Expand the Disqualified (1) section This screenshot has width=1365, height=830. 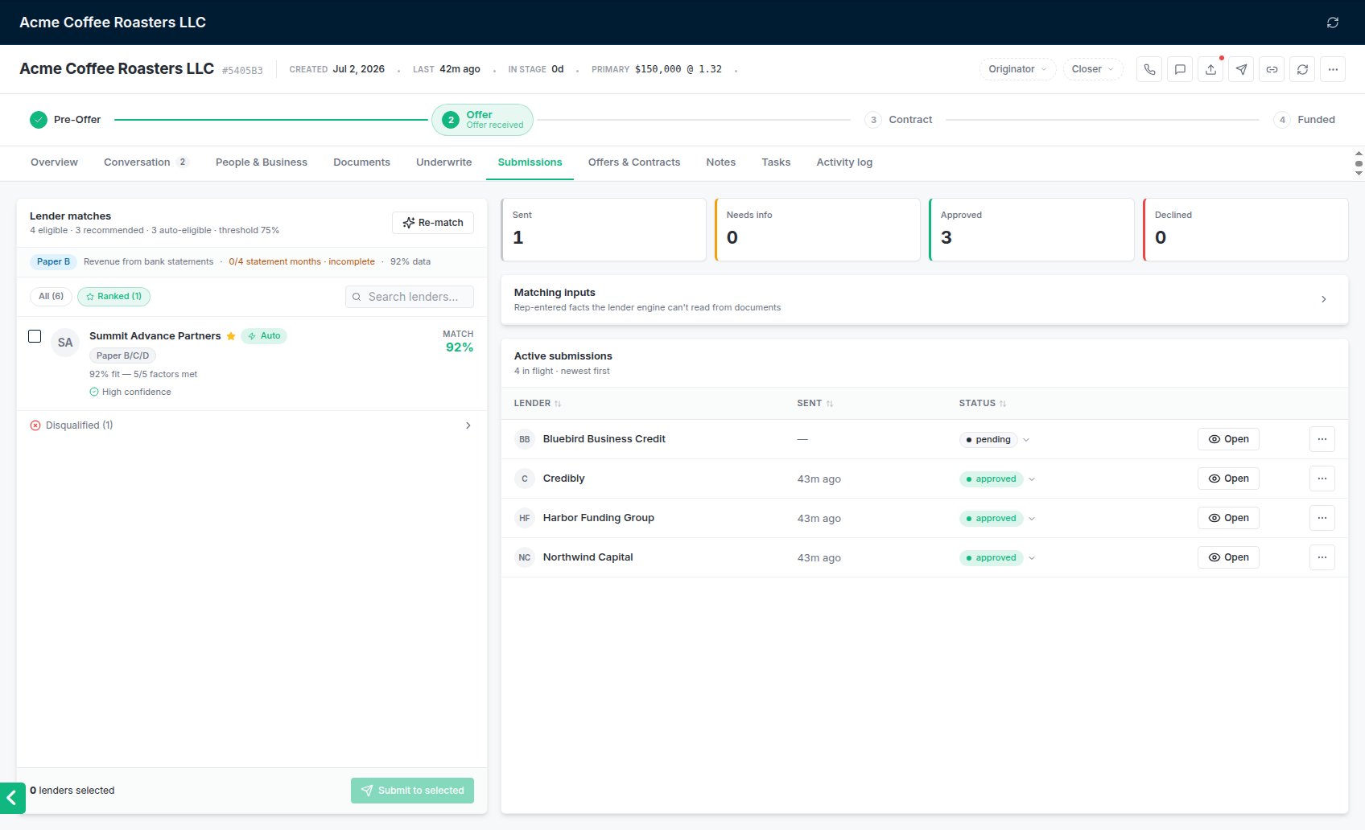pyautogui.click(x=251, y=425)
